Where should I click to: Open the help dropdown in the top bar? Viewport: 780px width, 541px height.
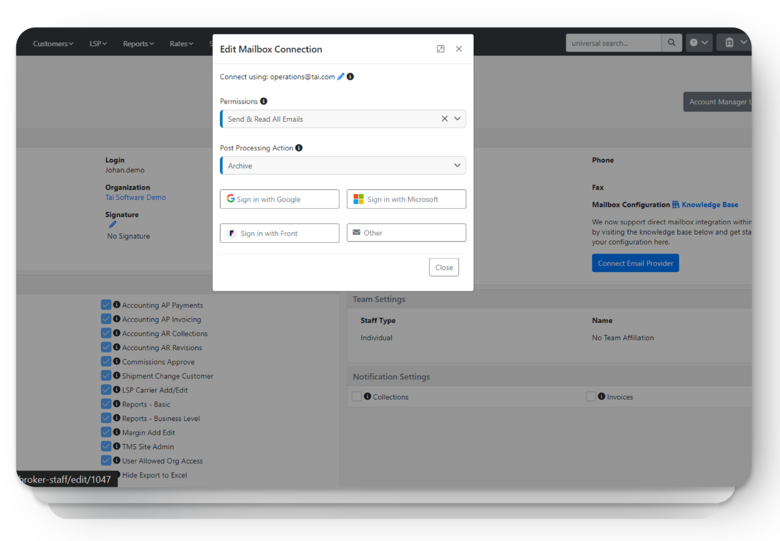(x=699, y=43)
